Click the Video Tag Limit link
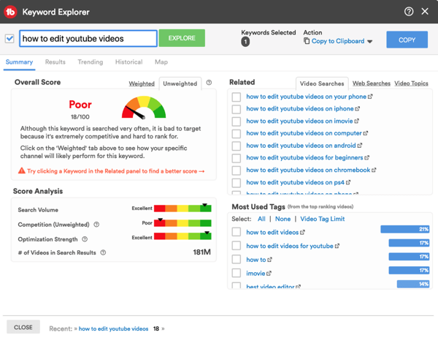438x338 pixels. tap(323, 219)
